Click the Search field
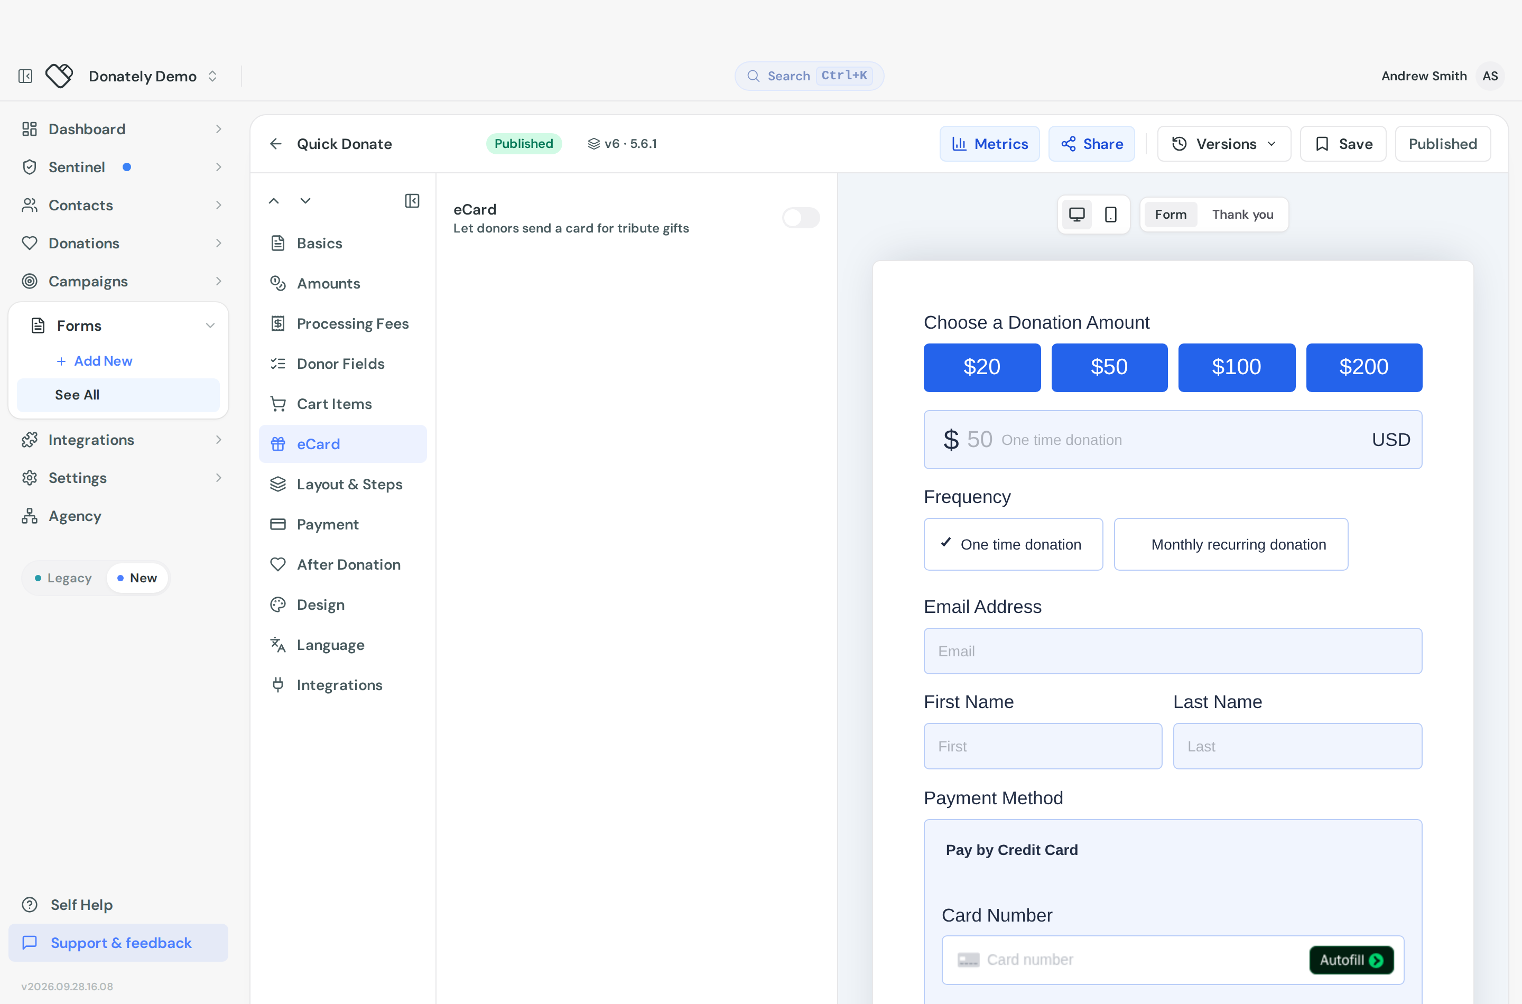 809,76
